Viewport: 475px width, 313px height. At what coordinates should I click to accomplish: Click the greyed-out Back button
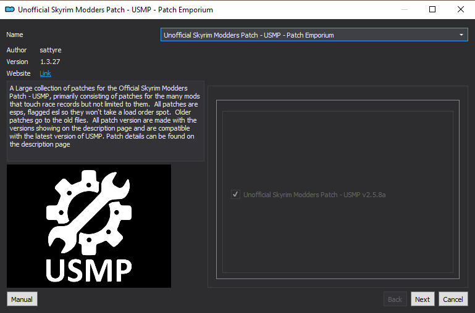click(395, 299)
